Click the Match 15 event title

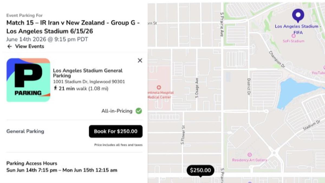click(73, 27)
